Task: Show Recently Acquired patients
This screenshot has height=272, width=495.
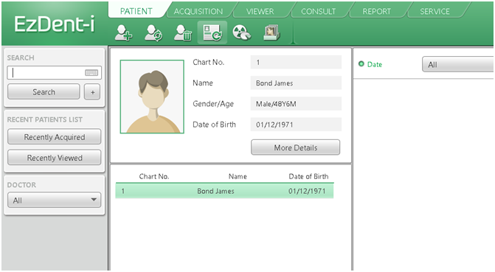Action: (x=55, y=137)
